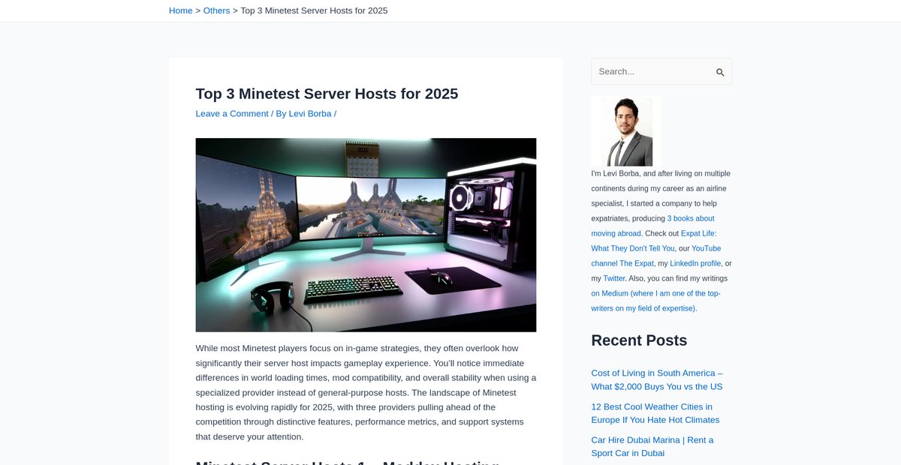Open the Others breadcrumb link
This screenshot has height=465, width=901.
pyautogui.click(x=216, y=10)
